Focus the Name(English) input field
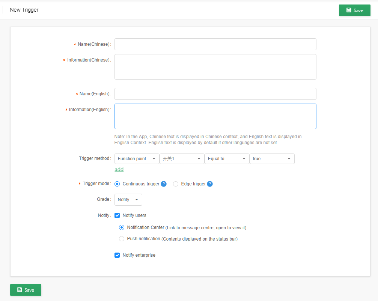The width and height of the screenshot is (378, 301). 215,94
